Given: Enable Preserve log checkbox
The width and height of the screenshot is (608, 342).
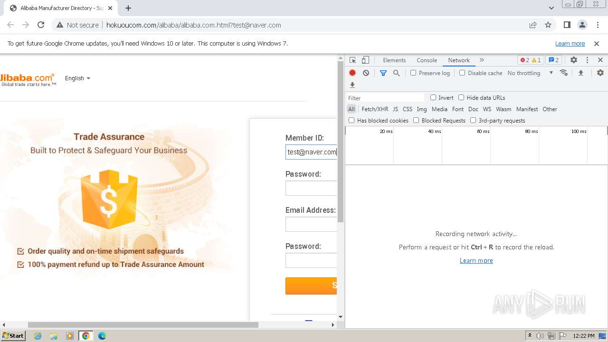Looking at the screenshot, I should (413, 73).
